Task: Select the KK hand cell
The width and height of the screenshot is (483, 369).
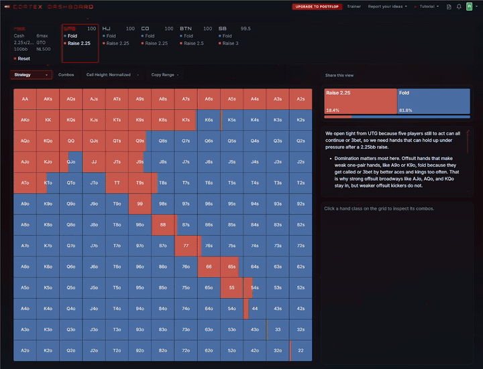Action: (x=48, y=120)
